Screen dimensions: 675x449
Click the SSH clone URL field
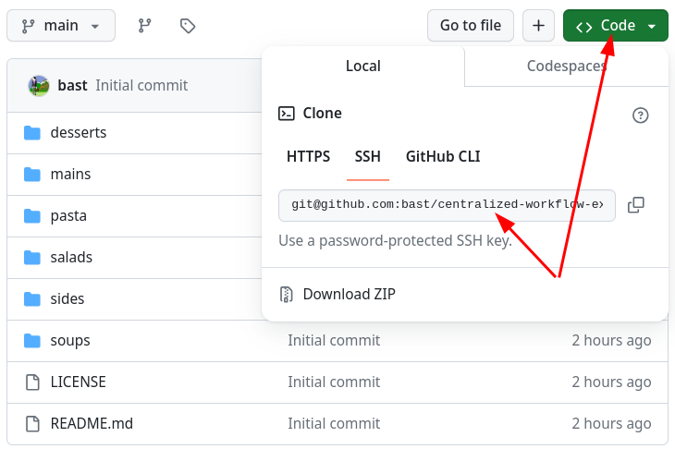coord(447,205)
